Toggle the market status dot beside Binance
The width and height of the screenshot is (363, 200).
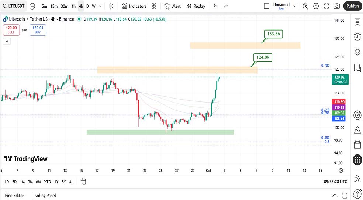click(79, 19)
